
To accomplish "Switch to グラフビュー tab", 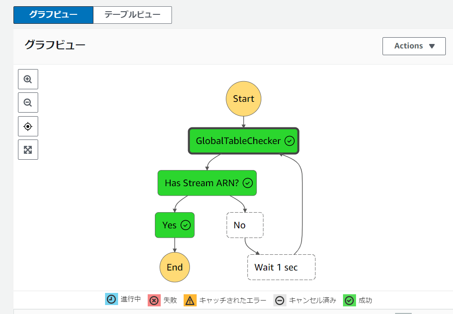I will [x=53, y=15].
